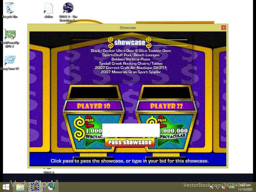
Task: Click the white bid input field
Action: (131, 130)
